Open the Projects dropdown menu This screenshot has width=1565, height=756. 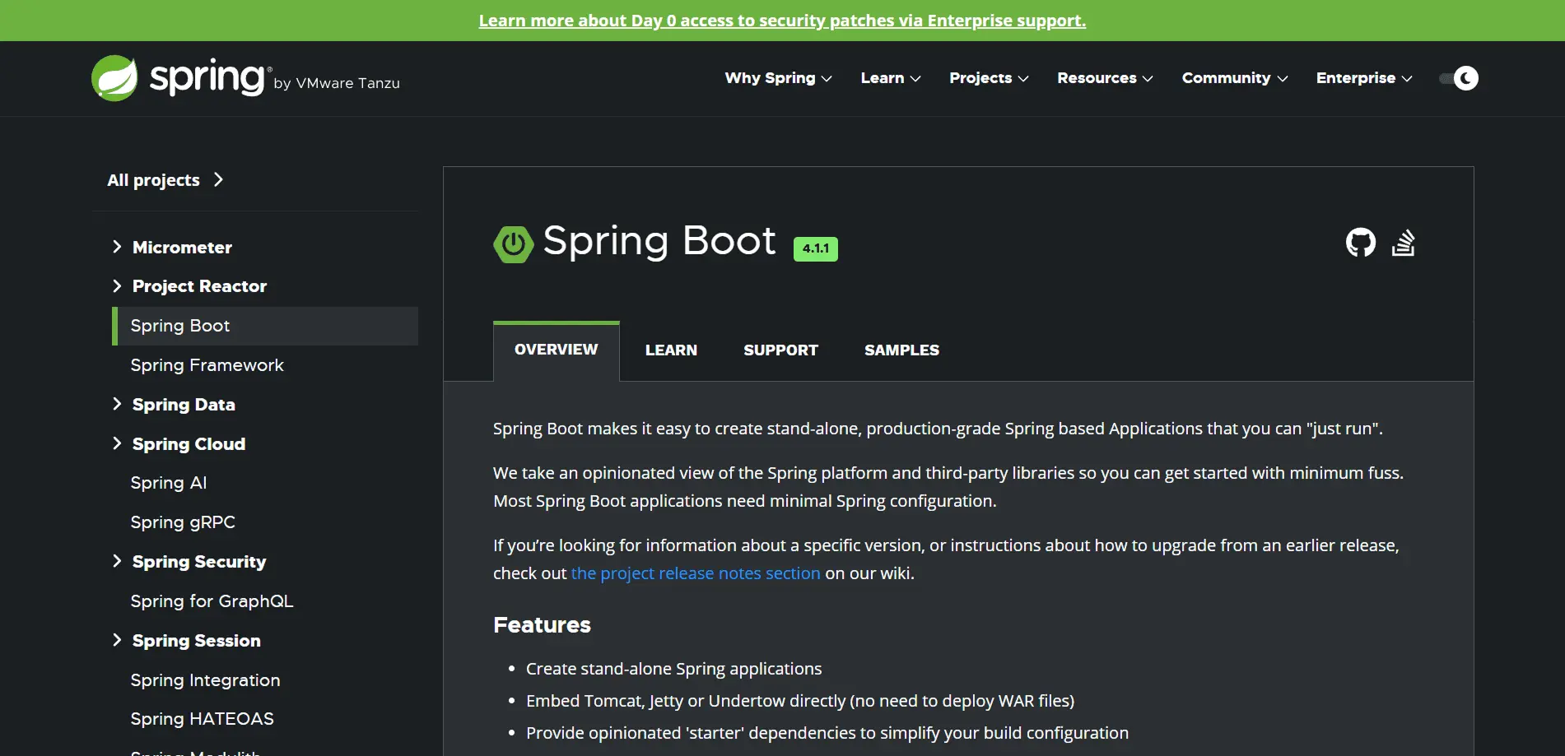pos(989,78)
